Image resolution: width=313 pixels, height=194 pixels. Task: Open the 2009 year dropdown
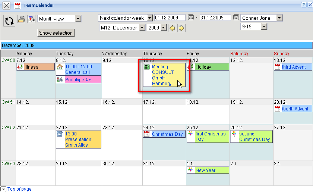pos(164,28)
